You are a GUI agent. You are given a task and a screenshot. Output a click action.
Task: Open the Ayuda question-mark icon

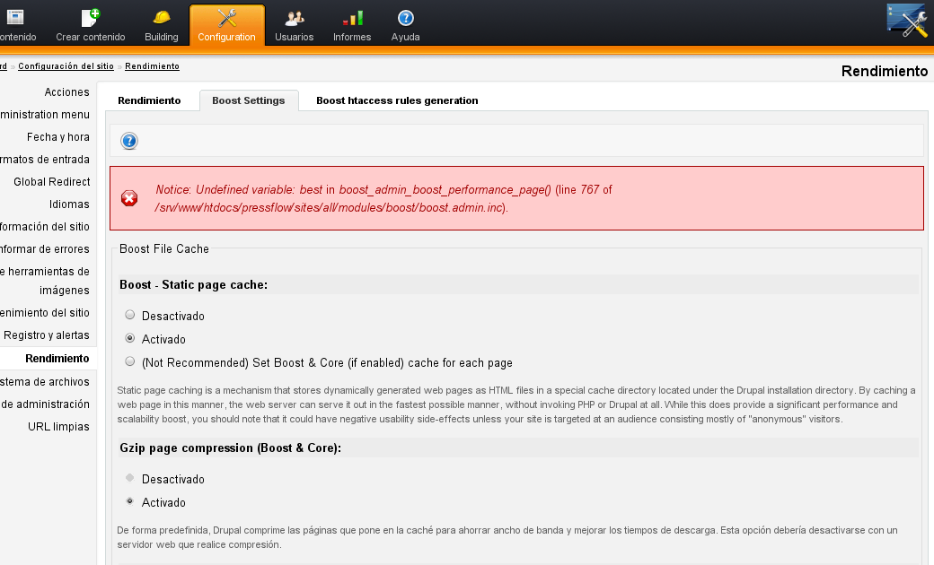pos(405,18)
